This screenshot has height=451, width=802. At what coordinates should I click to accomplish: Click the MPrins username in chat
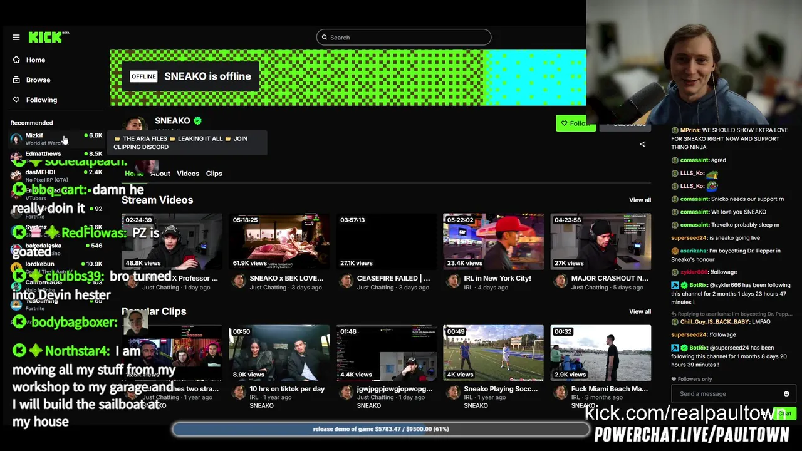(x=689, y=130)
